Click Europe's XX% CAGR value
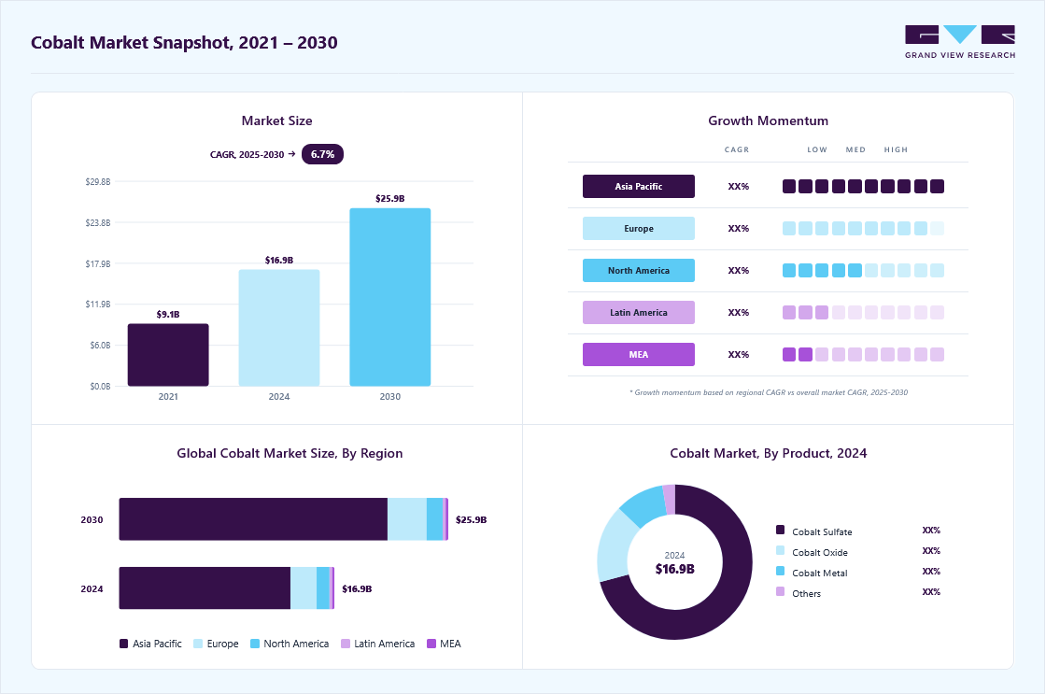Image resolution: width=1046 pixels, height=694 pixels. (739, 229)
